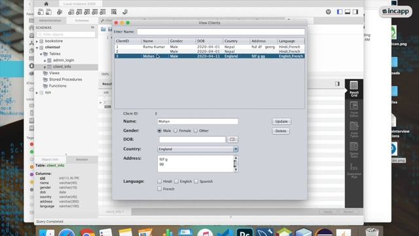Select the Stored Procedures tree item
The width and height of the screenshot is (419, 236).
click(65, 79)
